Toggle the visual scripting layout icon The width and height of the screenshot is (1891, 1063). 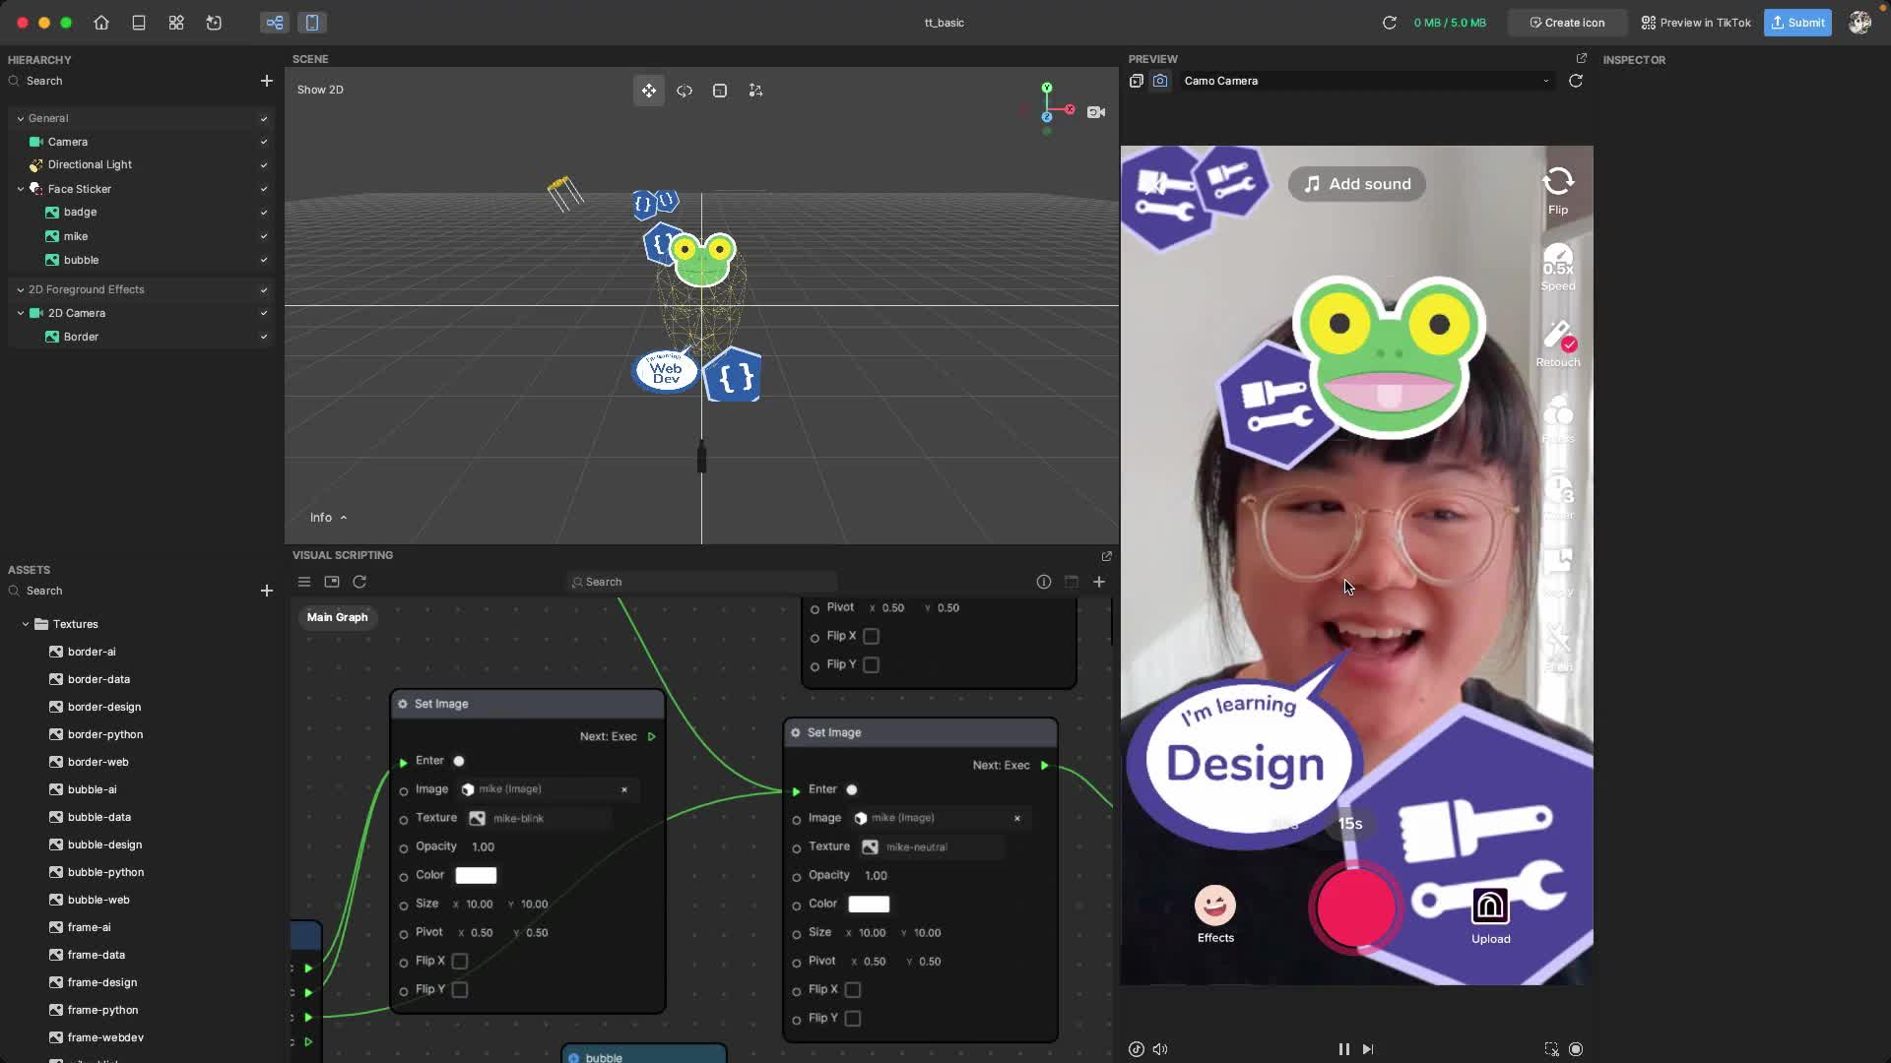[275, 23]
